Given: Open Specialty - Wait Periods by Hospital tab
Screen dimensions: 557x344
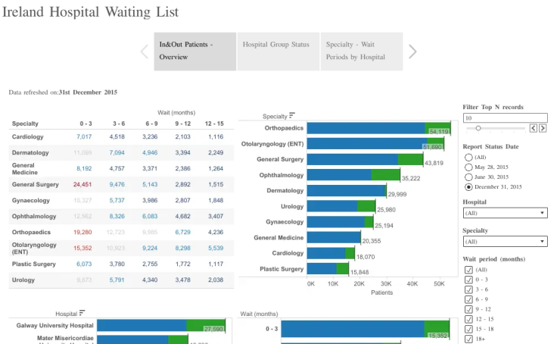Looking at the screenshot, I should (362, 52).
